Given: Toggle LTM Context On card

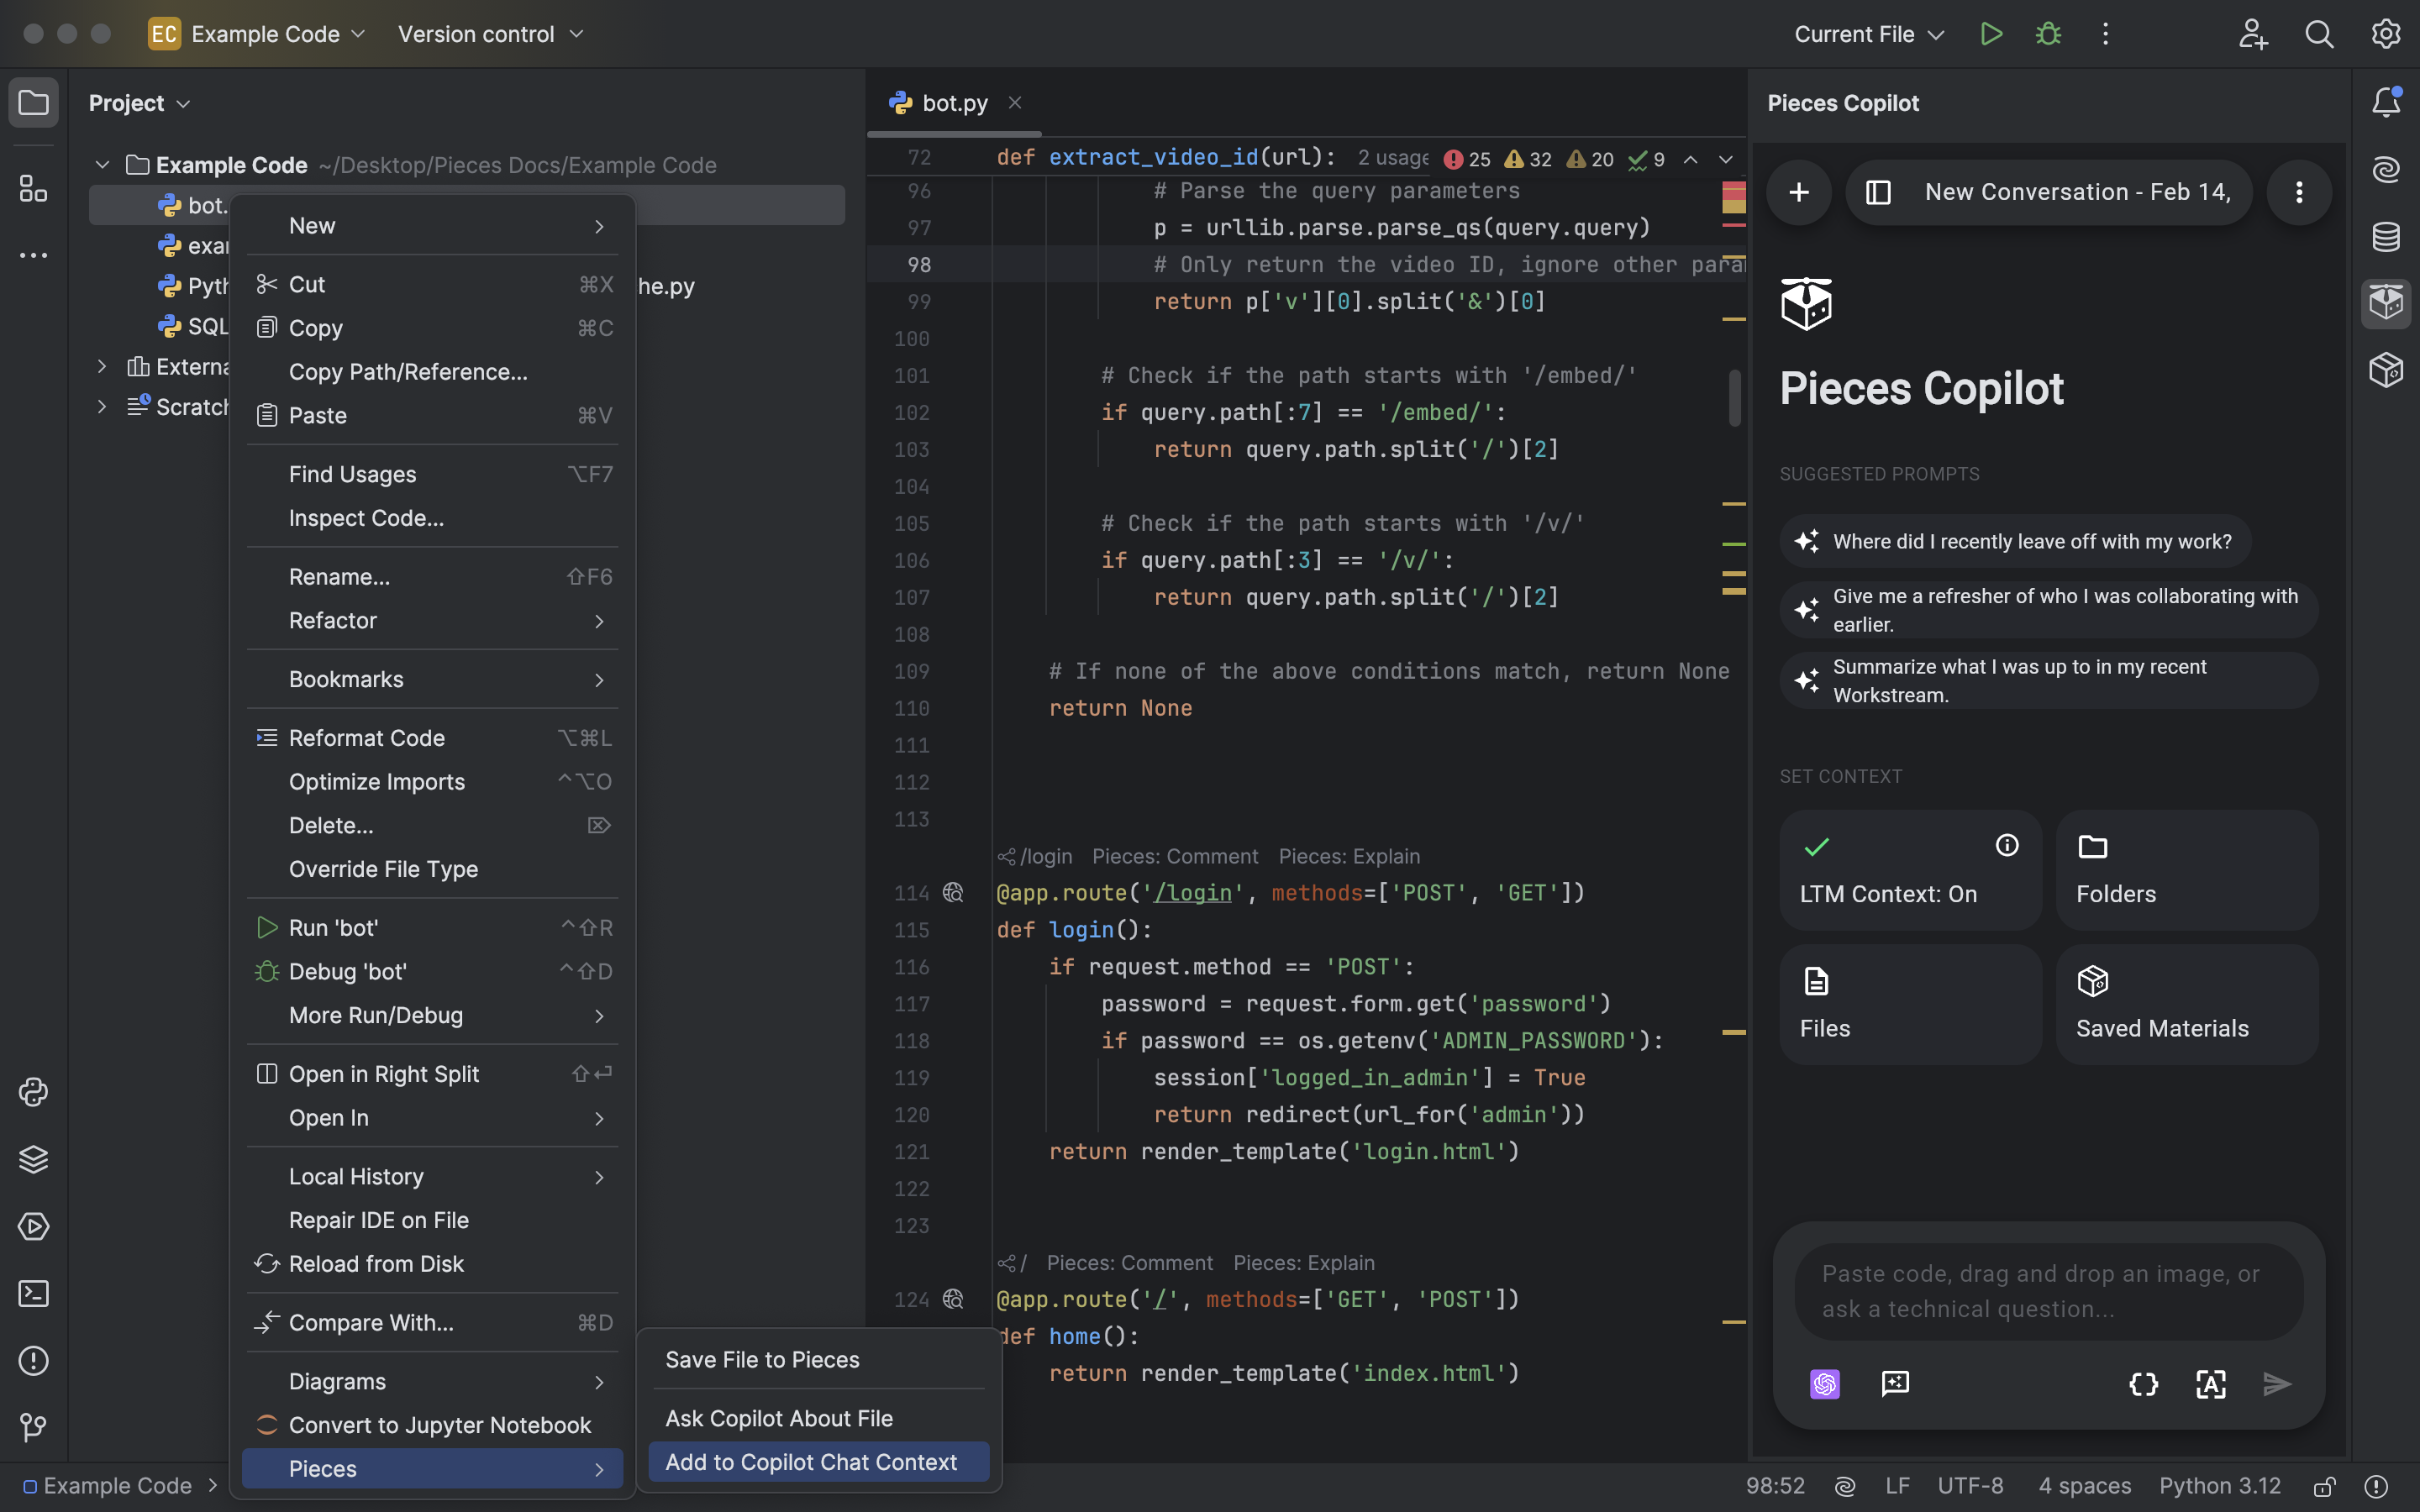Looking at the screenshot, I should click(x=1910, y=870).
